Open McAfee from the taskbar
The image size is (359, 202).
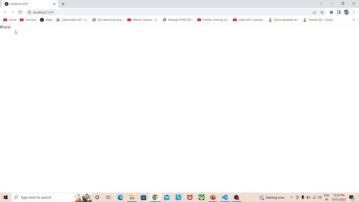pyautogui.click(x=190, y=197)
